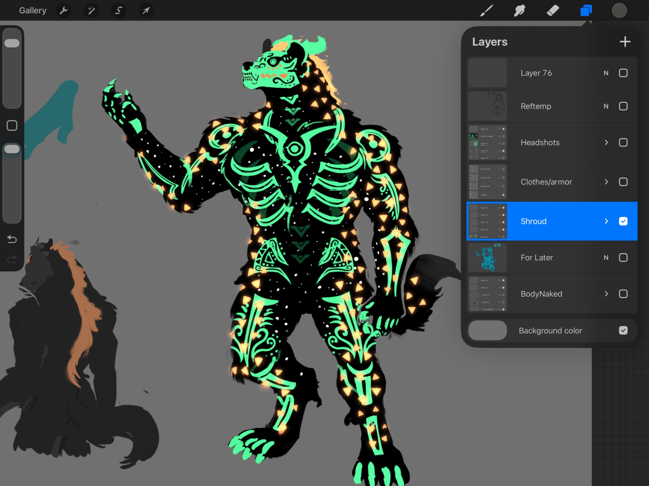
Task: Expand the Clothes/armor layer group
Action: coord(606,182)
